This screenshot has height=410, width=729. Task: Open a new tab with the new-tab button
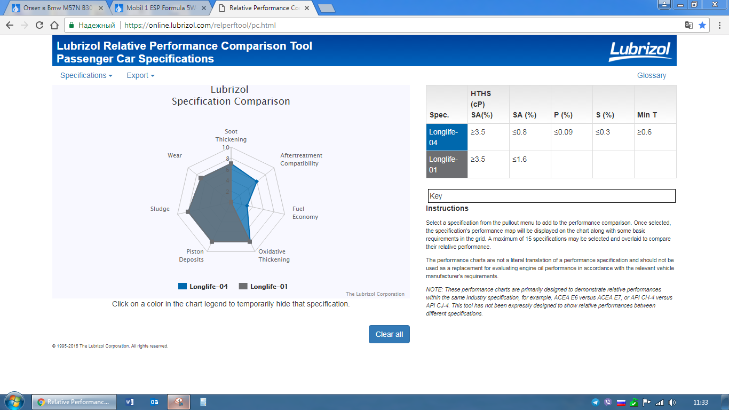(x=326, y=8)
